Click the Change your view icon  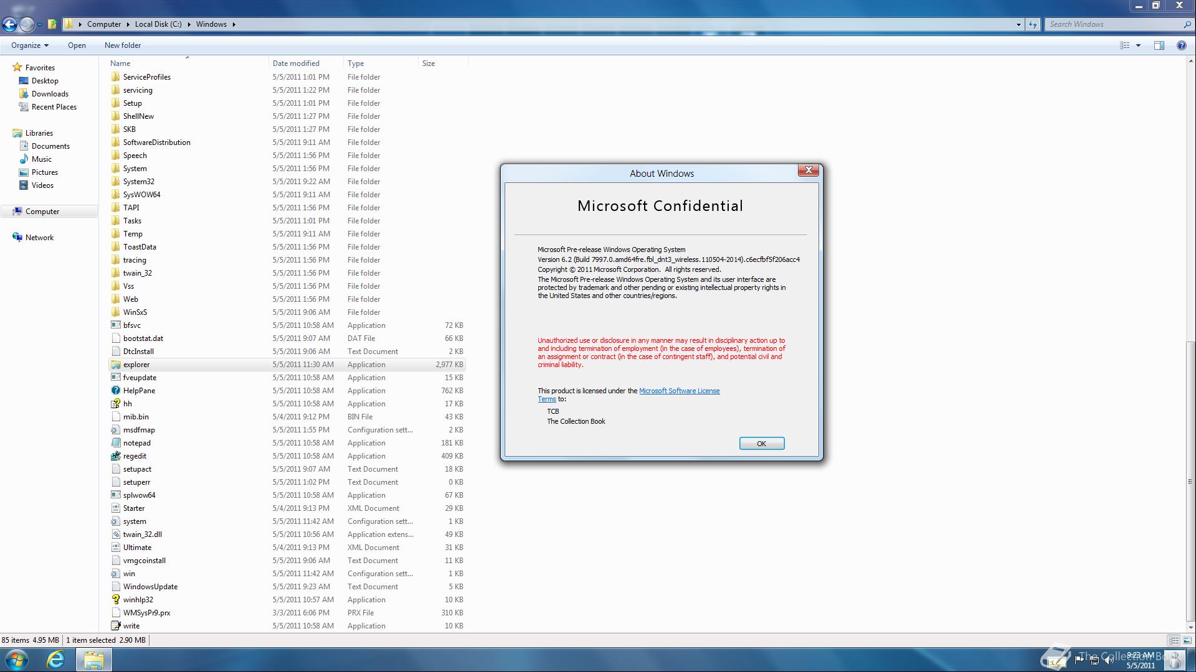[1125, 45]
